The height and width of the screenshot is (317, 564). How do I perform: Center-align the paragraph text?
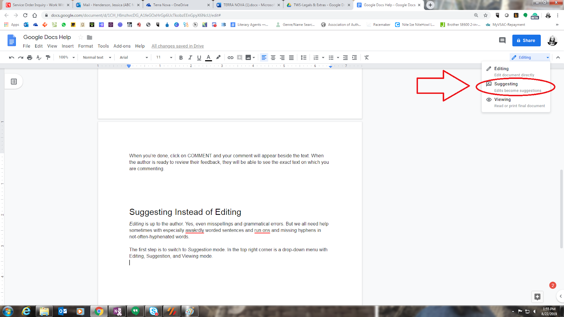tap(273, 57)
